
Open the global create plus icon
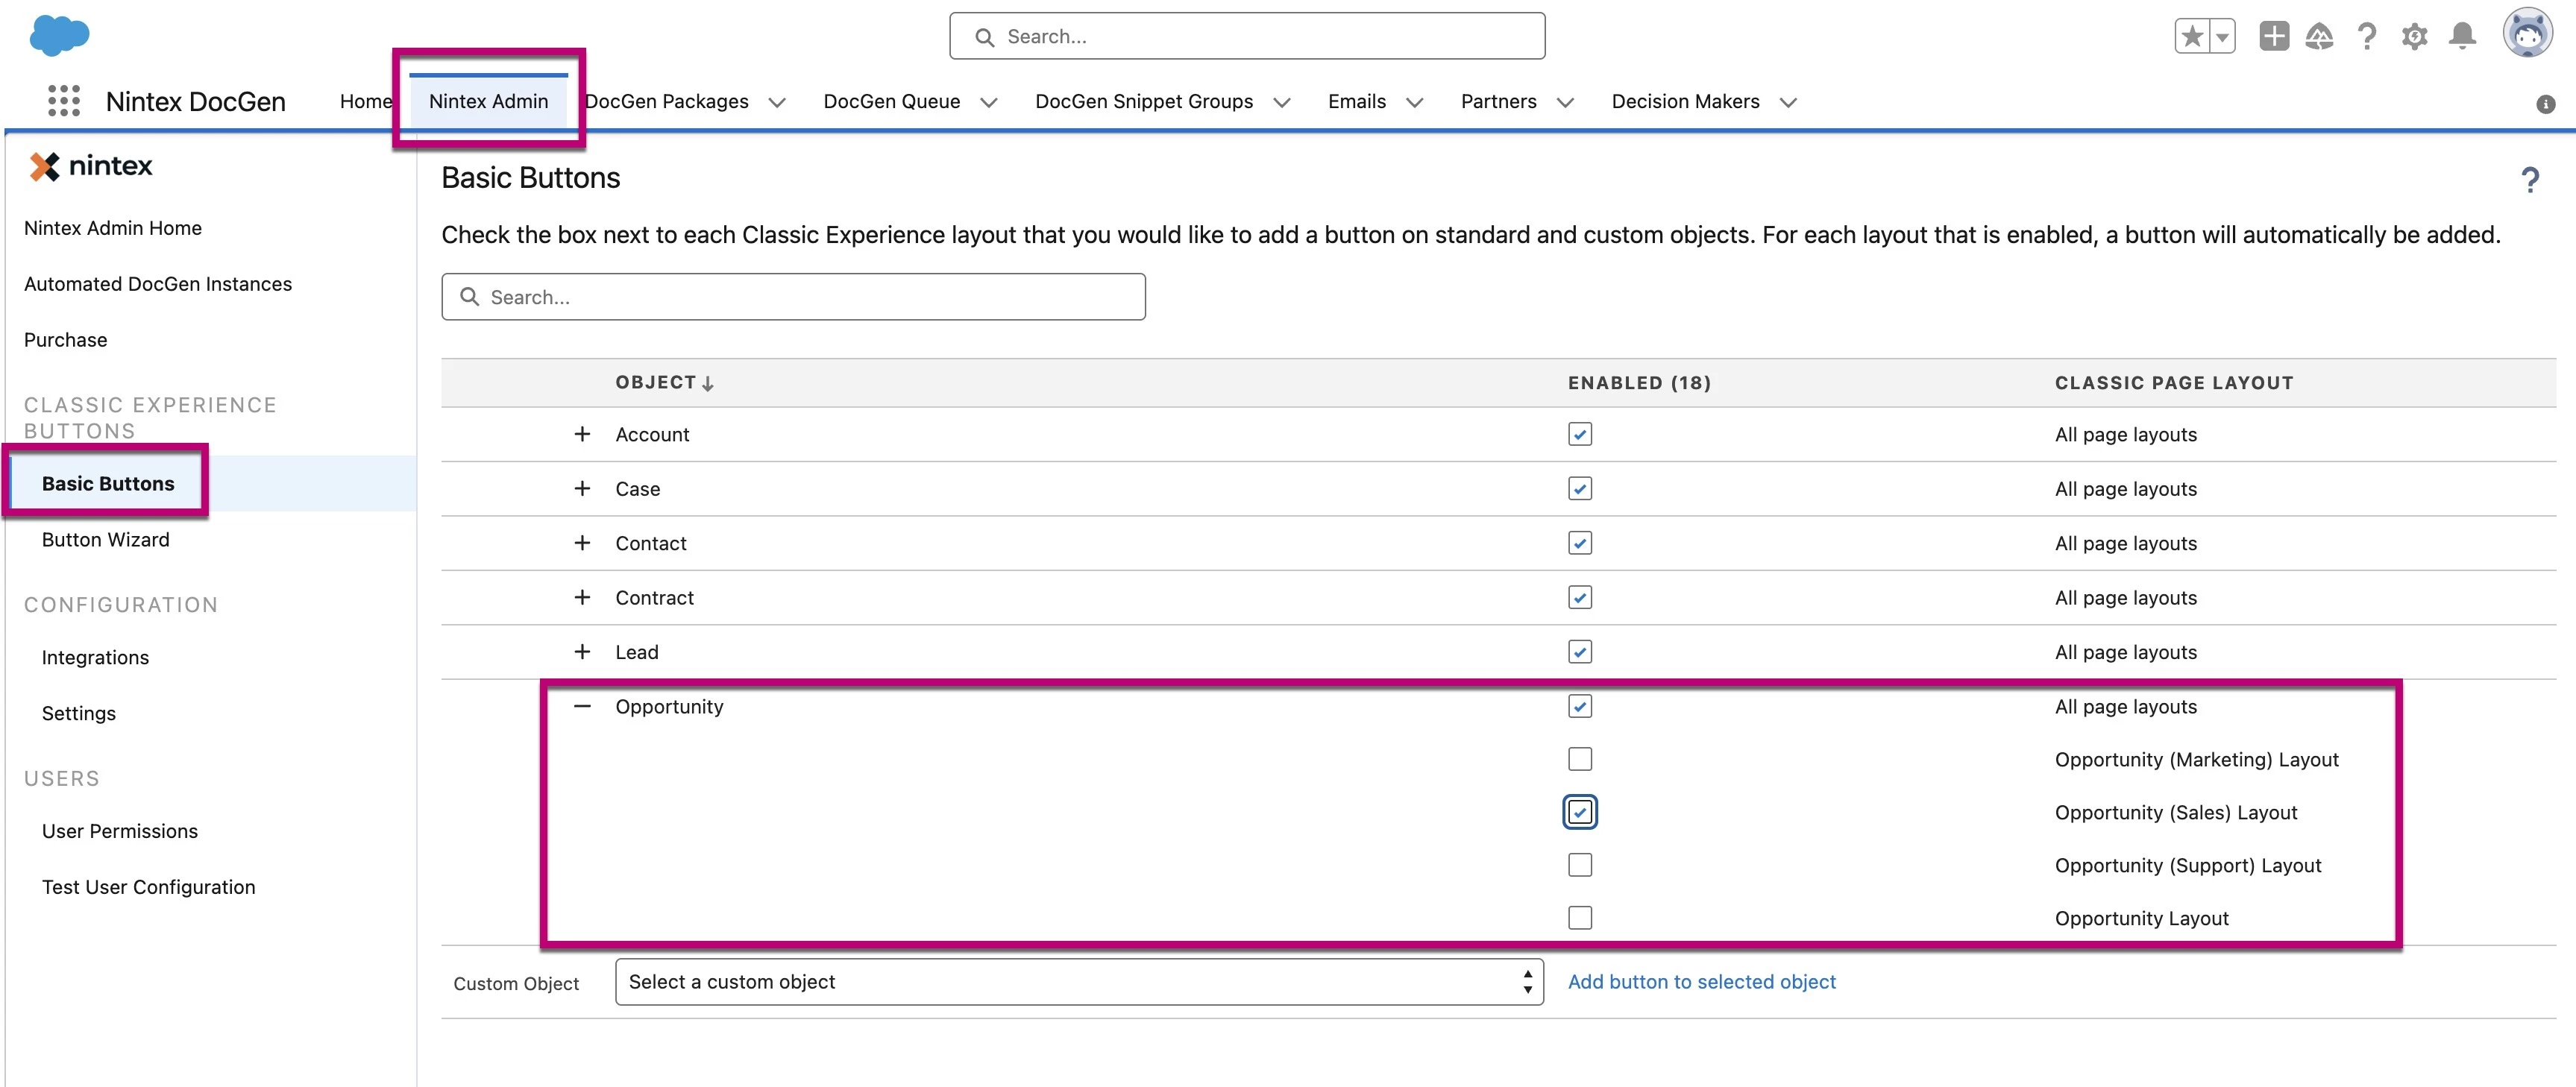pos(2273,37)
